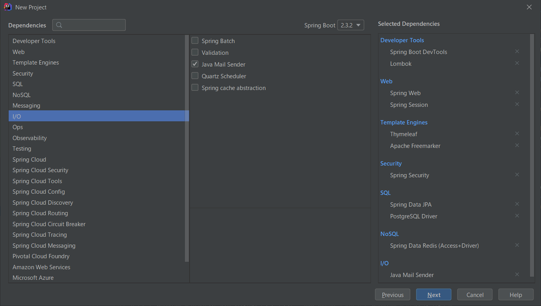Remove Java Mail Sender X icon in selected list
The width and height of the screenshot is (541, 306).
pos(517,274)
